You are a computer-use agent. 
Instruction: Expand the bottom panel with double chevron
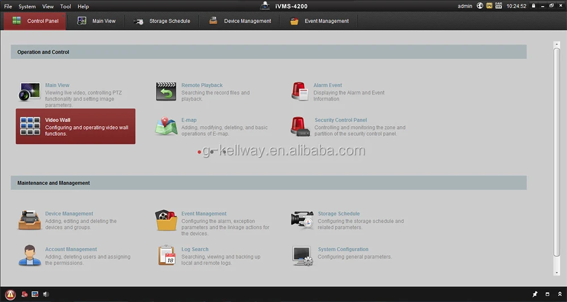(x=560, y=294)
